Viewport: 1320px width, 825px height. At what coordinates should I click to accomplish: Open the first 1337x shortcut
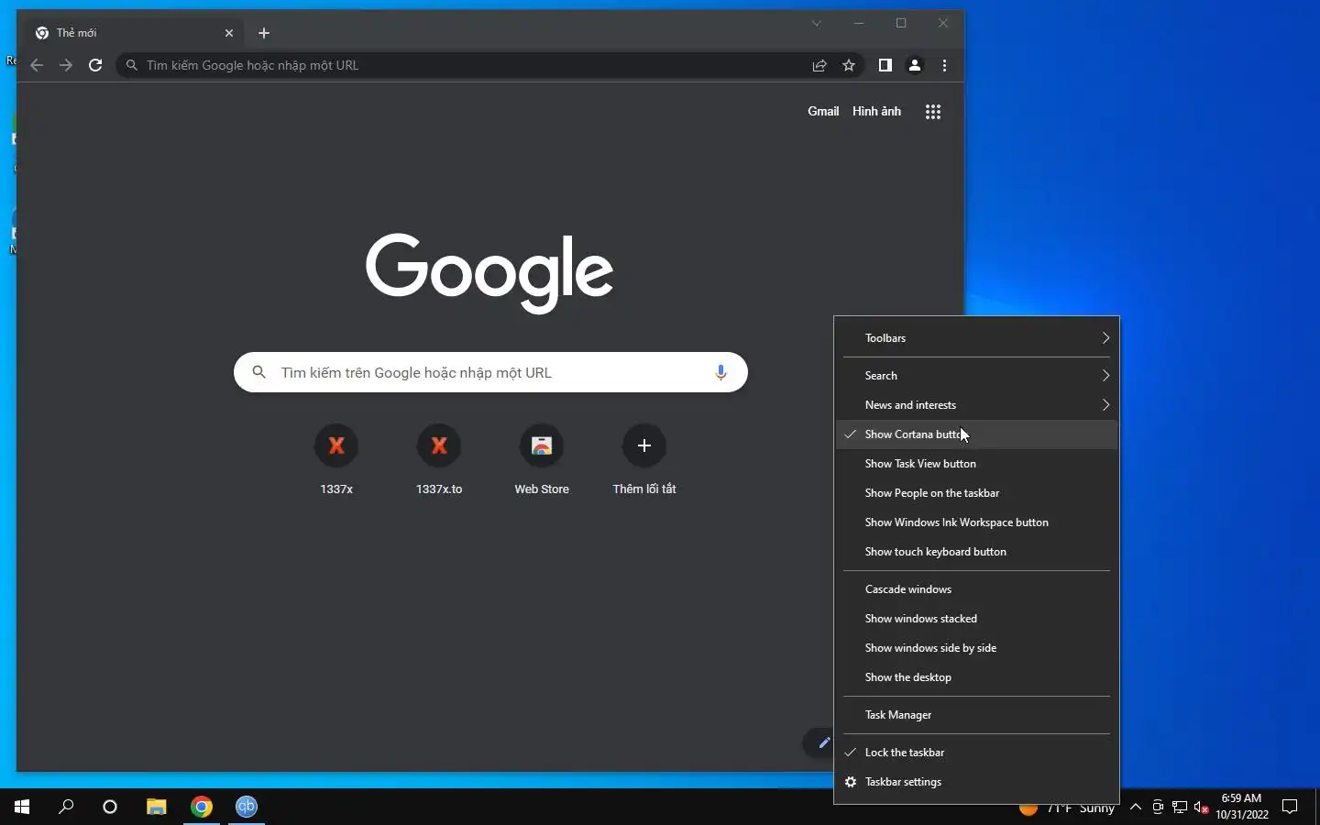[x=336, y=458]
